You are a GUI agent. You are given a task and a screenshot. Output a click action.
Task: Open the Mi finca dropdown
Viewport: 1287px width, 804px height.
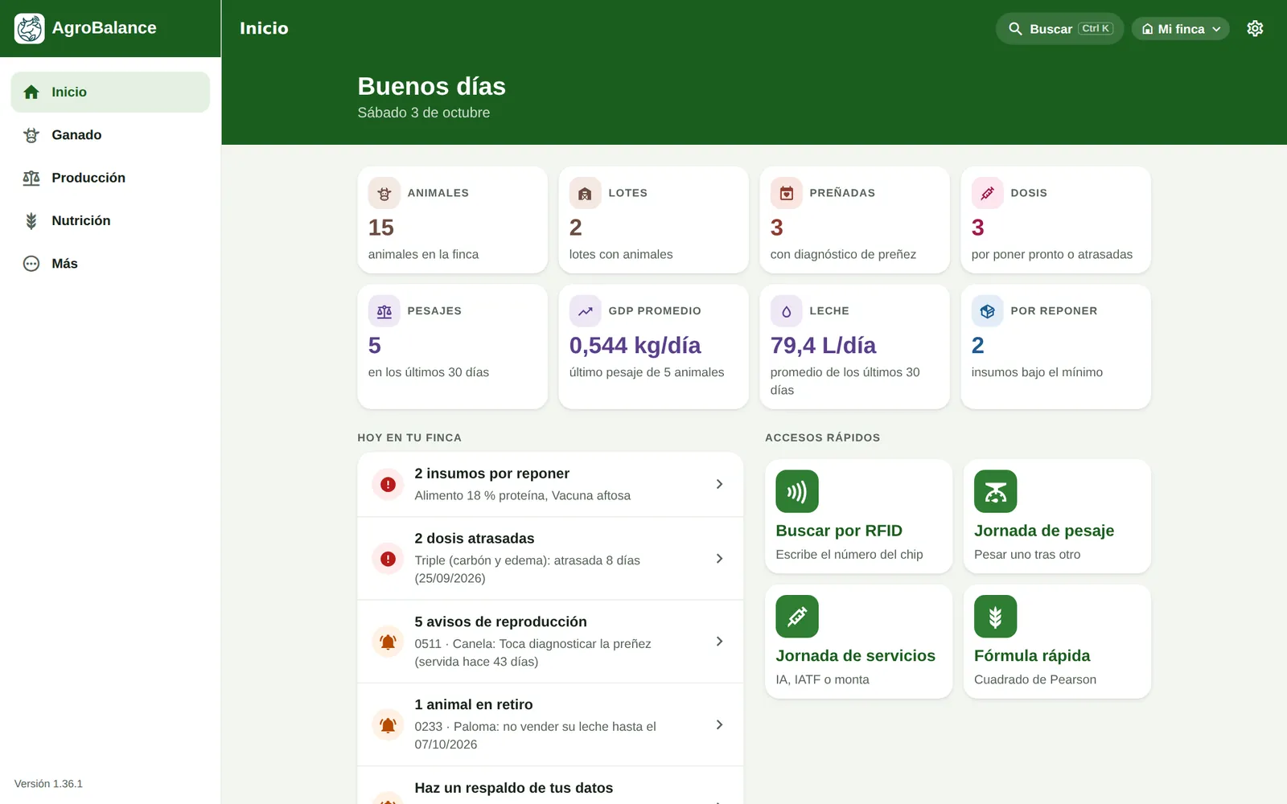tap(1180, 29)
